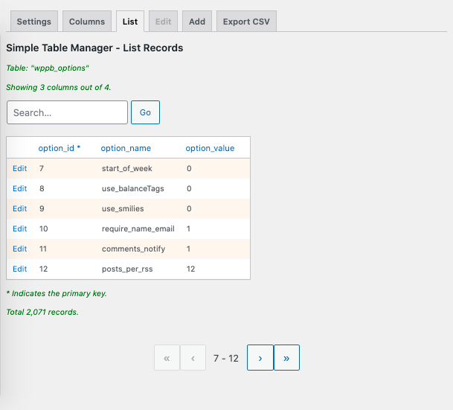This screenshot has height=410, width=453.
Task: Click option_id cell 9
Action: click(x=42, y=208)
